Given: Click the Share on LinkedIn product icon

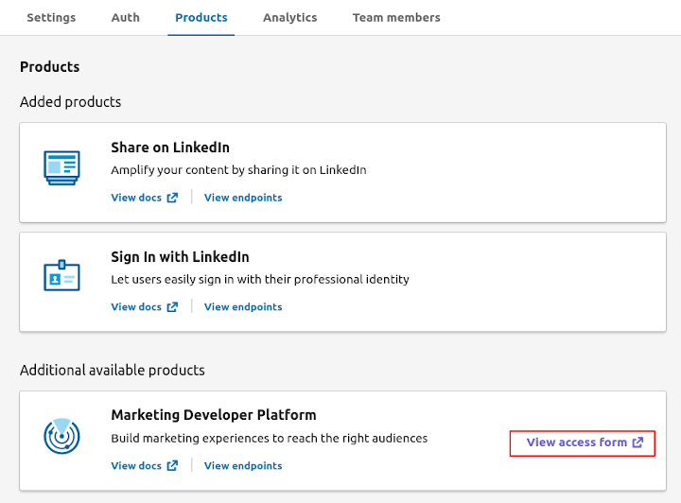Looking at the screenshot, I should point(61,168).
